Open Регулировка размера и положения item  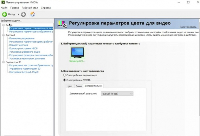point(31,55)
